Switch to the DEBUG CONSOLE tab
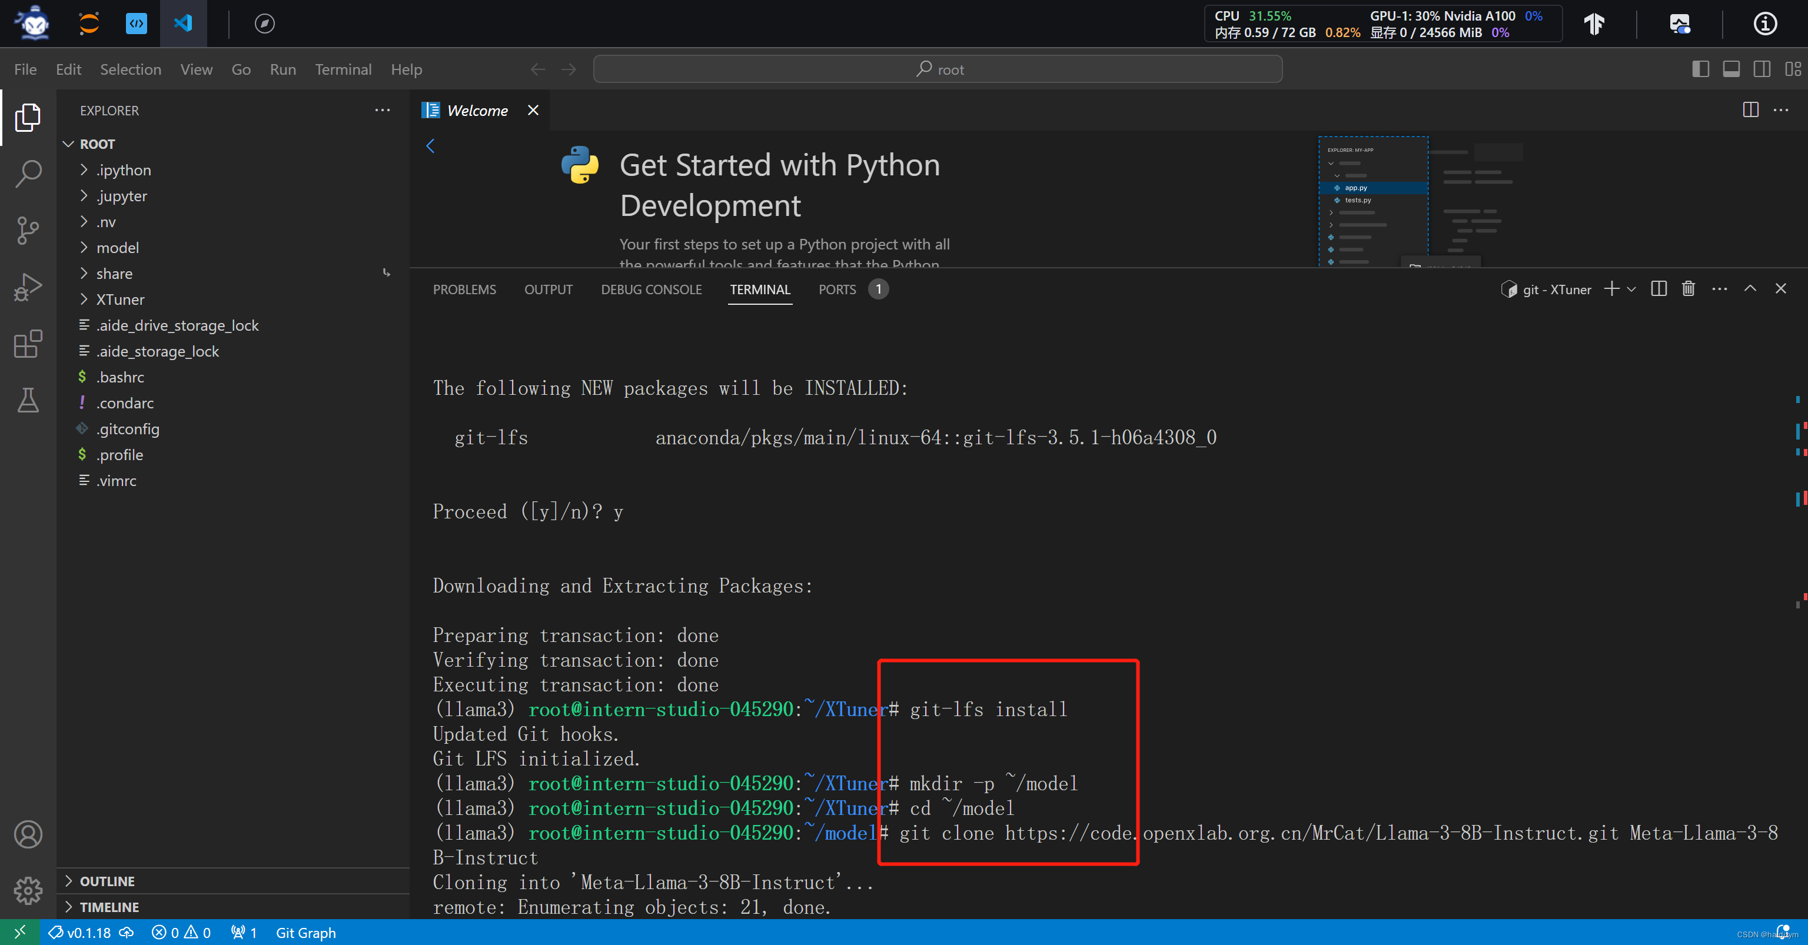The width and height of the screenshot is (1808, 945). point(650,290)
